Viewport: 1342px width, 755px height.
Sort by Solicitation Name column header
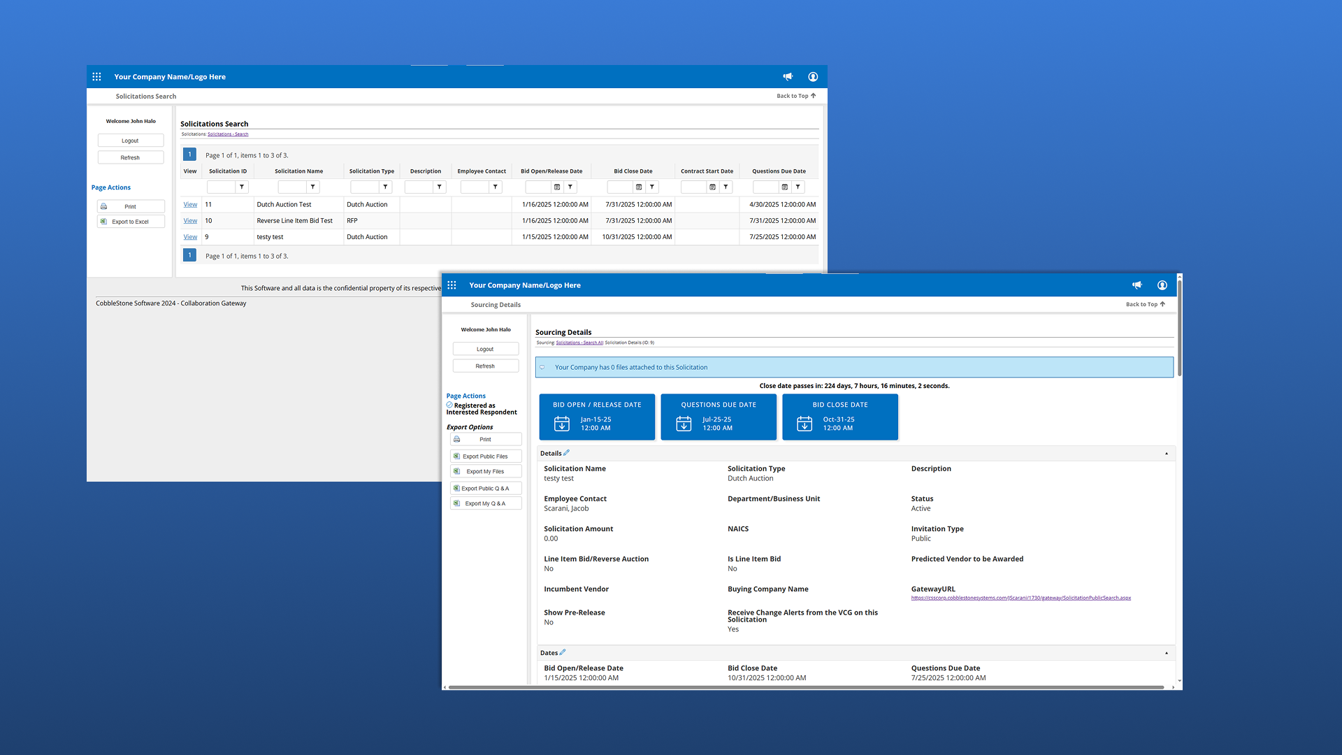[298, 171]
